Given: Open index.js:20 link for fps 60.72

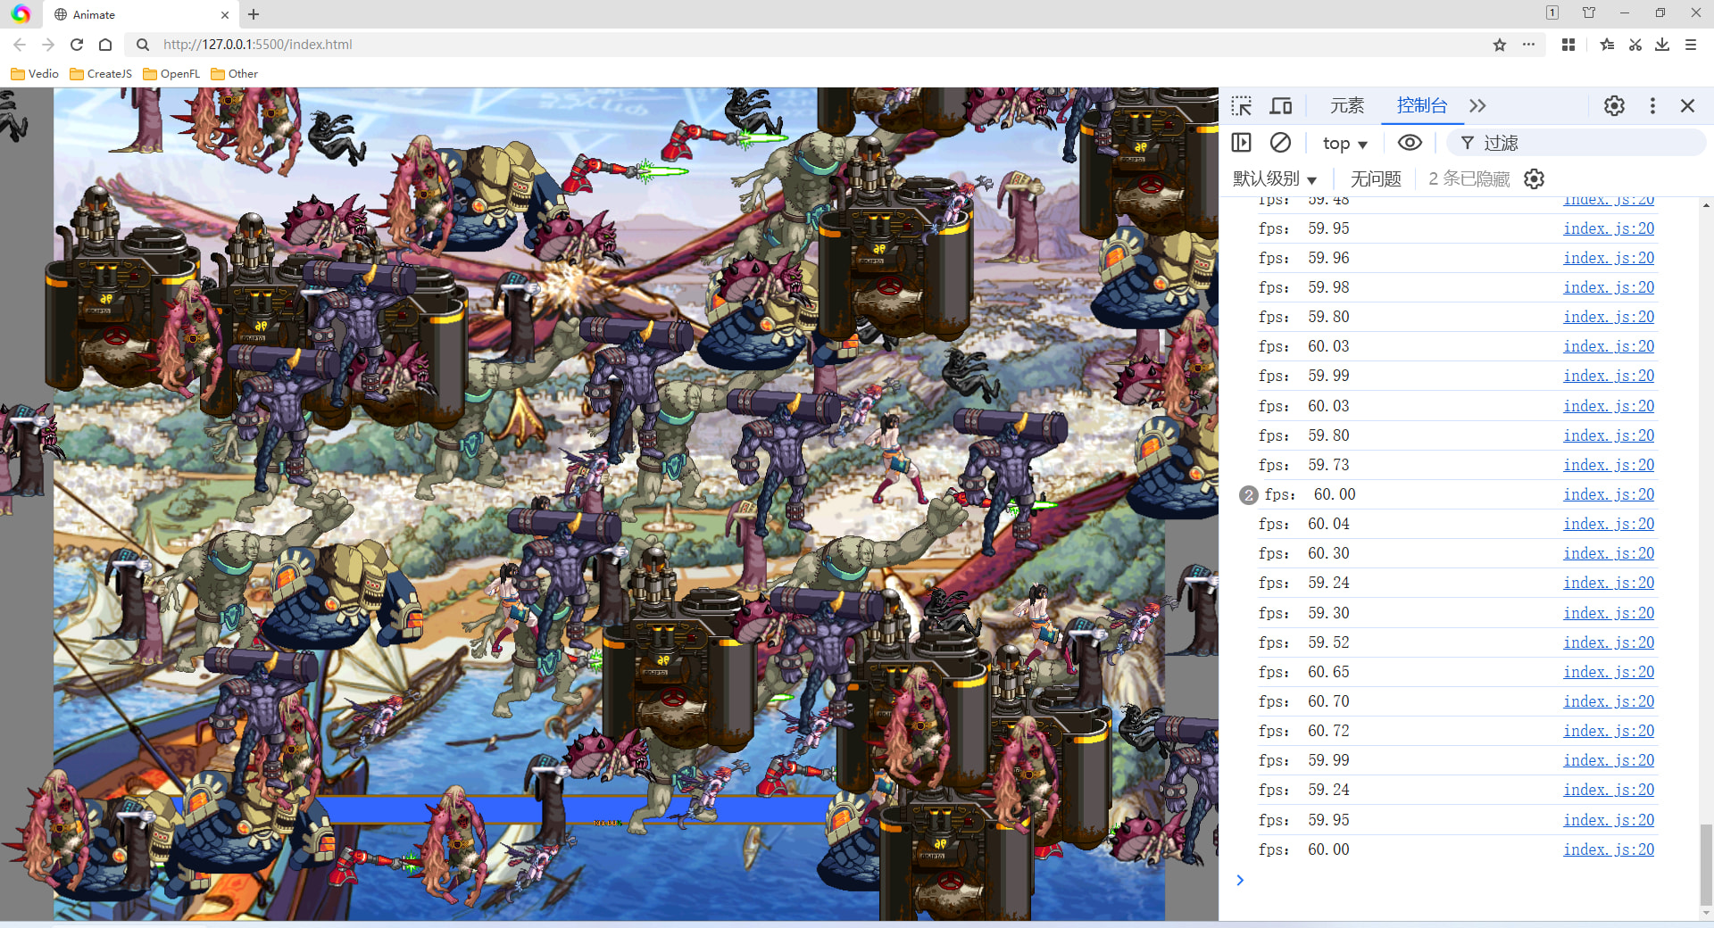Looking at the screenshot, I should [1608, 731].
